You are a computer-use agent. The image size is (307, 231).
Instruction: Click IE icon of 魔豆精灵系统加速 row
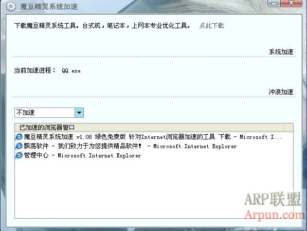pyautogui.click(x=19, y=137)
